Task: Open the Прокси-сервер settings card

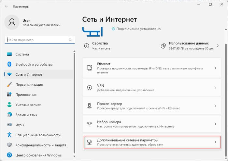Action: [x=152, y=105]
